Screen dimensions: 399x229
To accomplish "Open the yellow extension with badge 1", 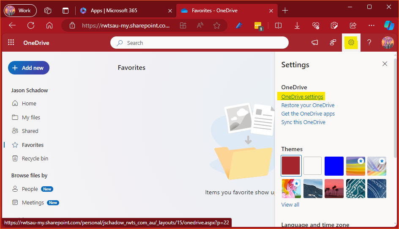I will tap(258, 26).
